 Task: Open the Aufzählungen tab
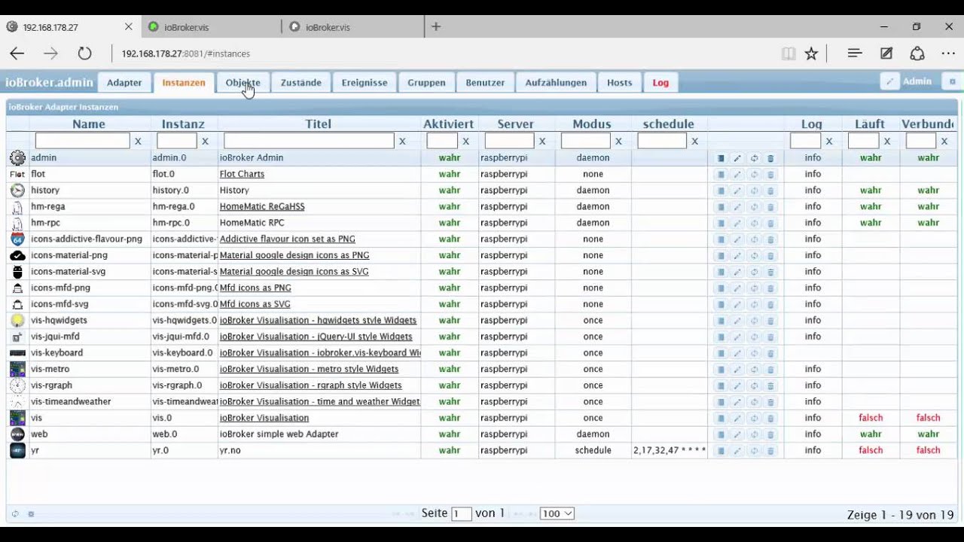(556, 83)
